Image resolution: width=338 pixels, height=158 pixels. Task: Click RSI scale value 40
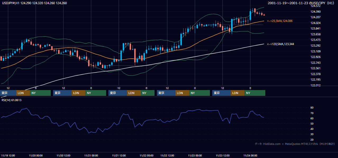pyautogui.click(x=312, y=129)
